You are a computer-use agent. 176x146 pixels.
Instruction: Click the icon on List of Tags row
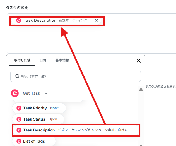click(19, 141)
